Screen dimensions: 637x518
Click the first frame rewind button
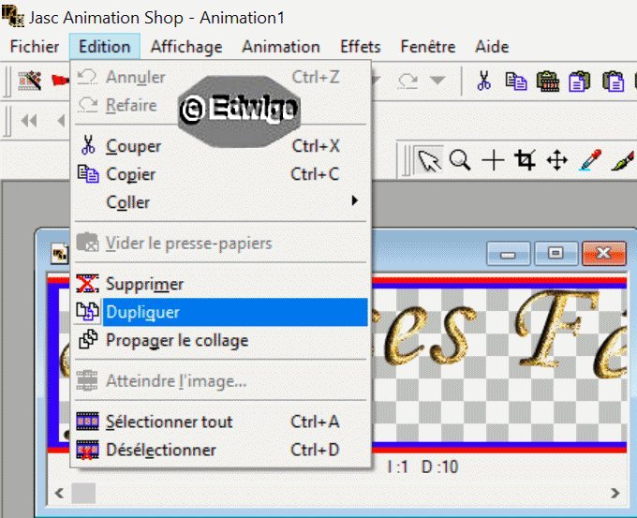click(x=29, y=121)
